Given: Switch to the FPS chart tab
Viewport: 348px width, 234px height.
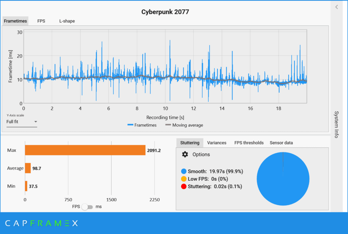Looking at the screenshot, I should click(41, 21).
